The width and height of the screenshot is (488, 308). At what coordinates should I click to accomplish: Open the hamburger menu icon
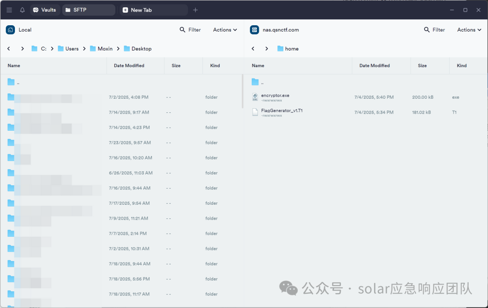tap(9, 10)
